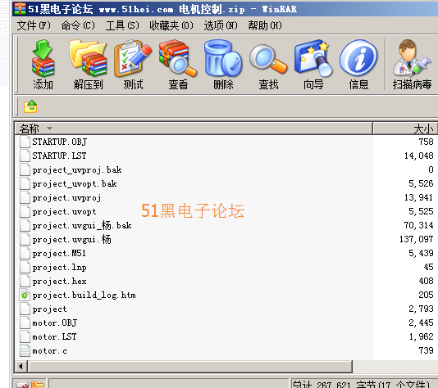The width and height of the screenshot is (438, 388).
Task: Click the size value 70,314
Action: point(419,225)
